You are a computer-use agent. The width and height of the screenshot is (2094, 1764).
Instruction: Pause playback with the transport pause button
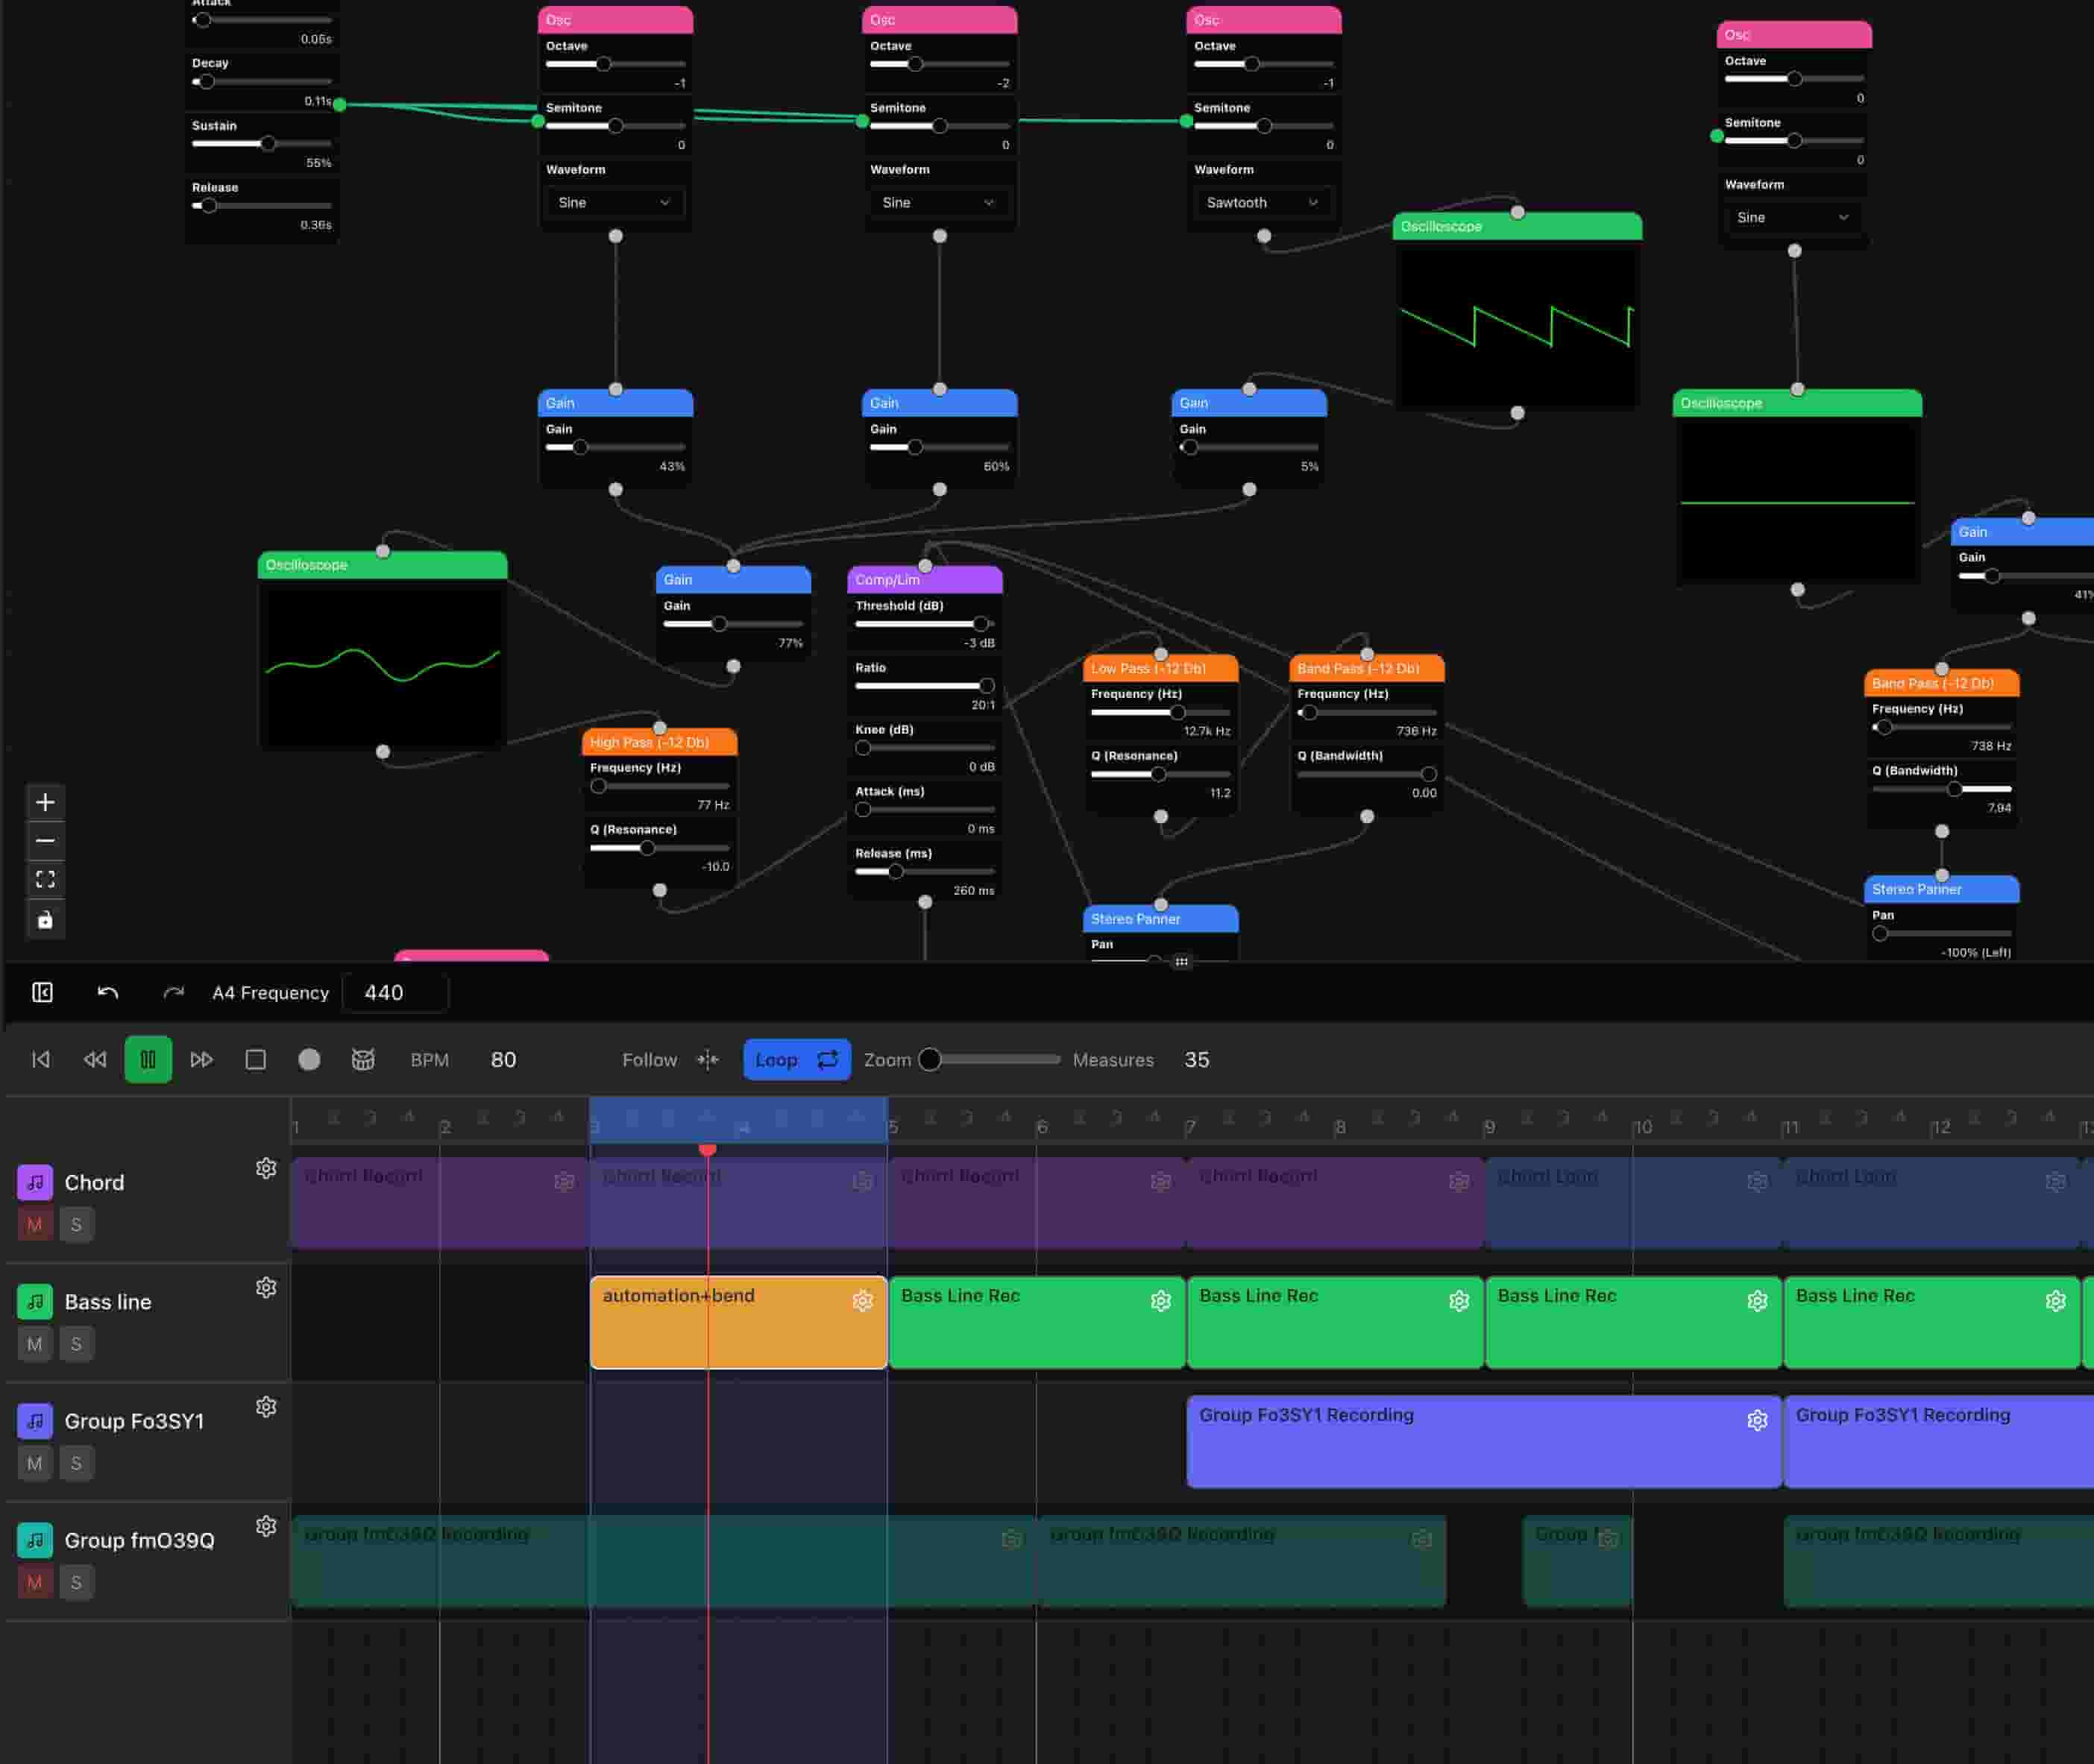[148, 1059]
